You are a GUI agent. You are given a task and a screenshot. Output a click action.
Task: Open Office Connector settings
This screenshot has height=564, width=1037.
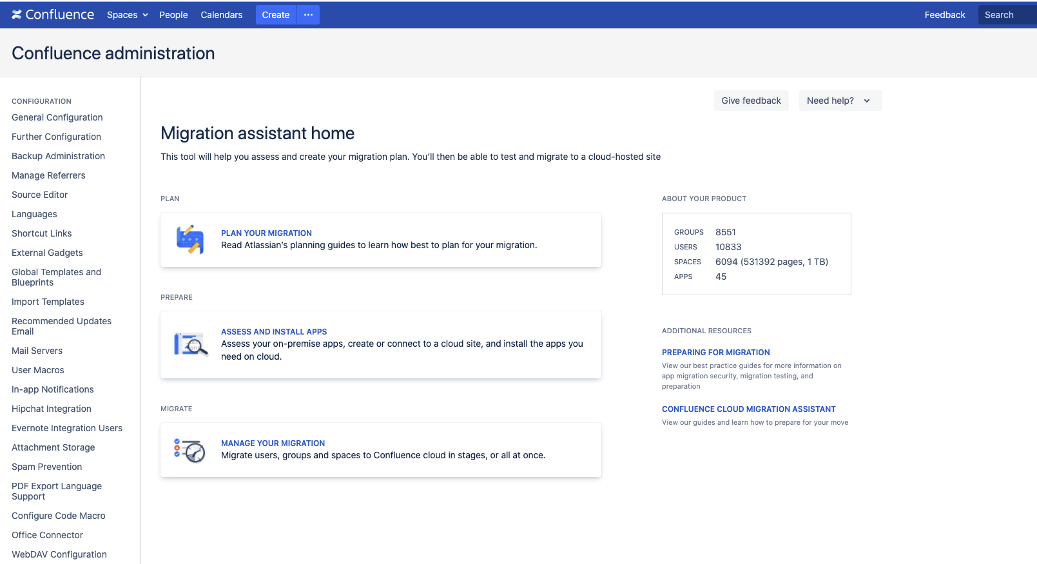(x=47, y=535)
